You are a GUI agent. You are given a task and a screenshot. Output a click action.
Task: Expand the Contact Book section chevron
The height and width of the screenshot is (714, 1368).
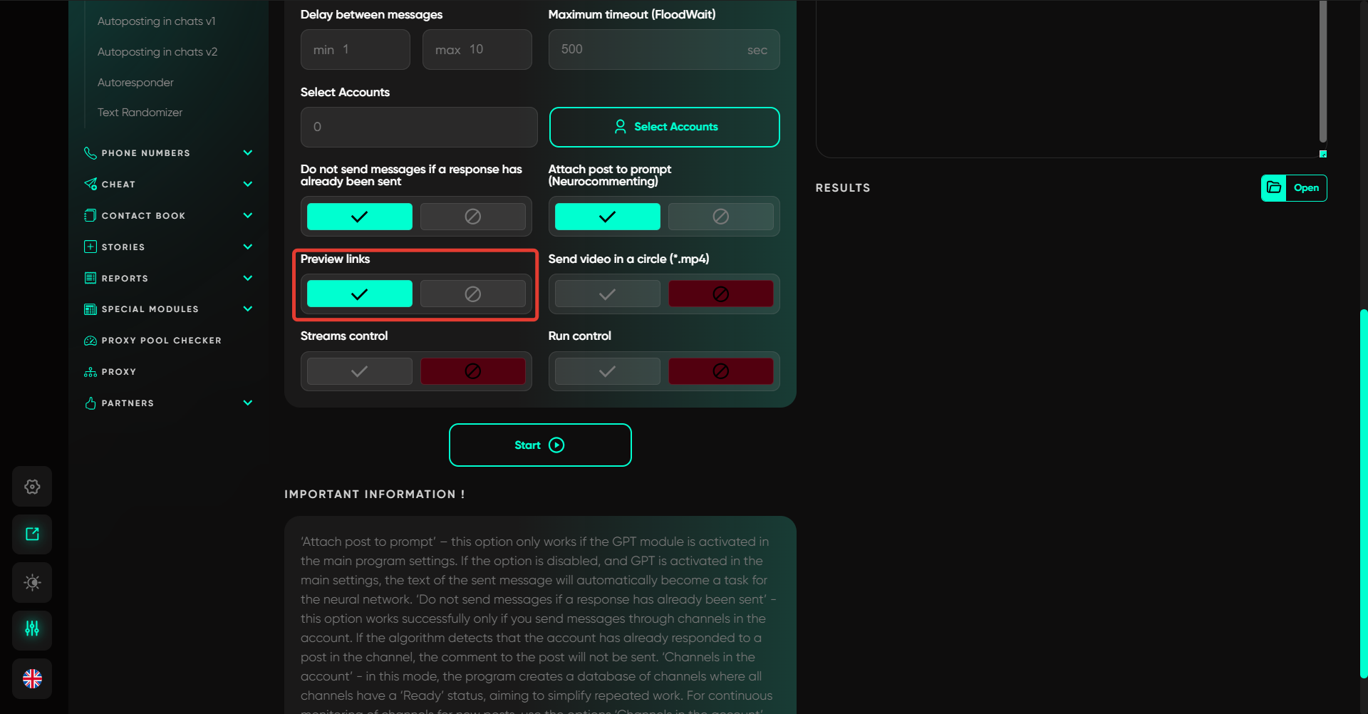coord(247,215)
